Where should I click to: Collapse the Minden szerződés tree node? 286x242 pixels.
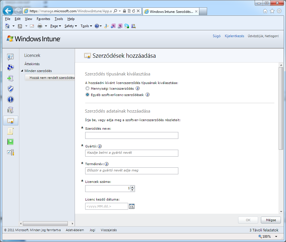(22, 71)
